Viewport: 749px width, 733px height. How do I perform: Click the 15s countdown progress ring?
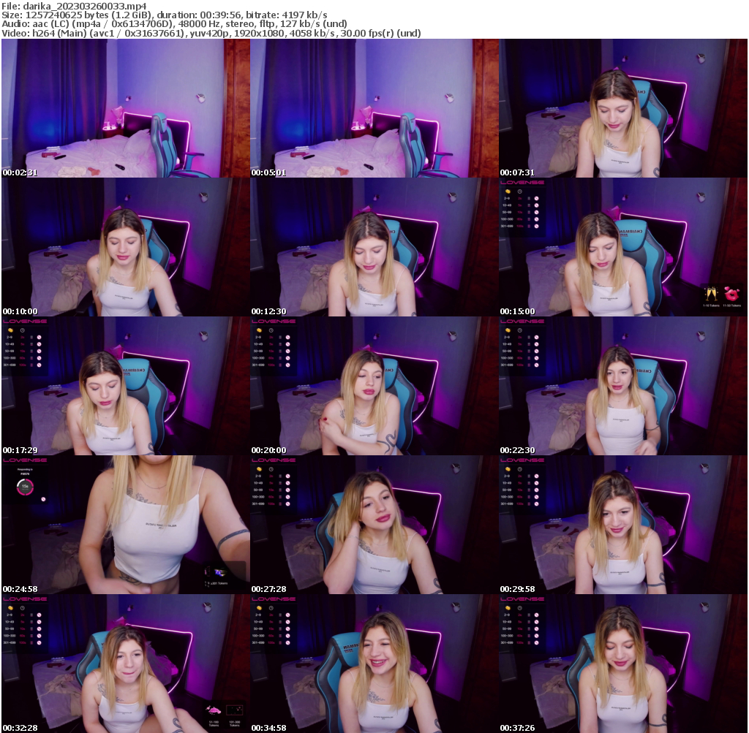[x=25, y=487]
